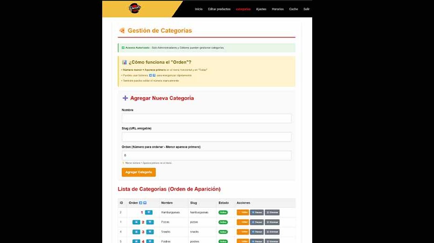Move Pizzas up in order
Screen dimensions: 434x243
coord(136,222)
